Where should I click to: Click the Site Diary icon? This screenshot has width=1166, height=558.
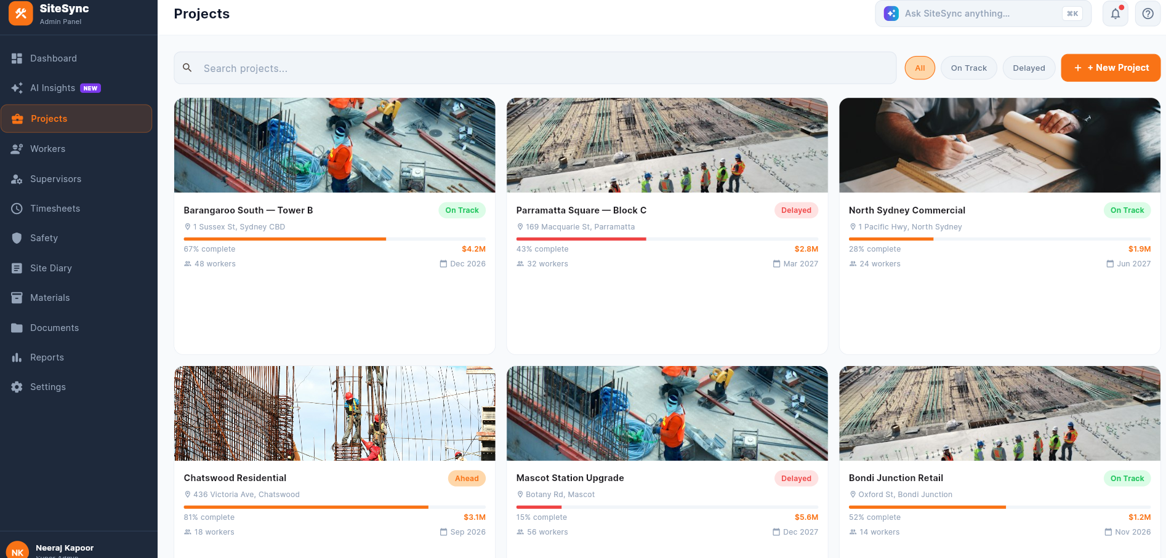pyautogui.click(x=17, y=268)
